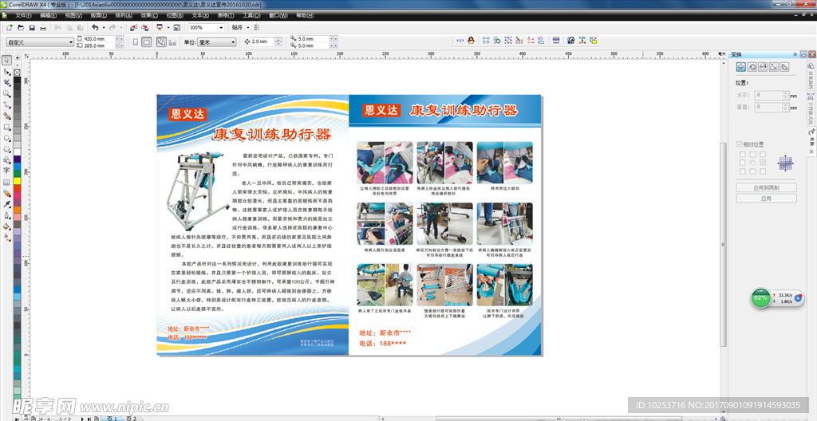
Task: Open the undo history dropdown arrow
Action: 104,28
